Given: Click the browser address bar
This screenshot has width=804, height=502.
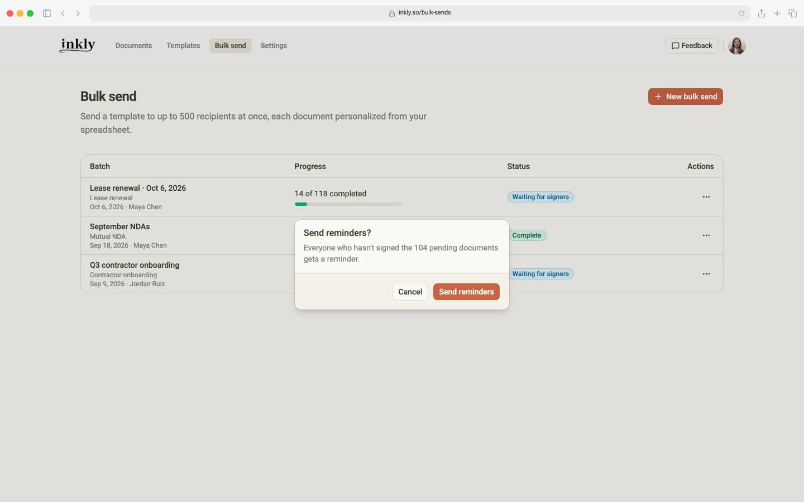Looking at the screenshot, I should (x=420, y=13).
